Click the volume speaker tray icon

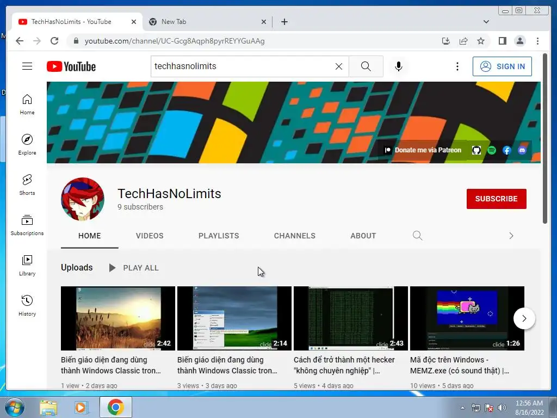pyautogui.click(x=502, y=408)
